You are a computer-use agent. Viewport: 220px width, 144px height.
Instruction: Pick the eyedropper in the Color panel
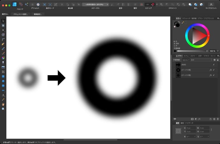(x=183, y=23)
